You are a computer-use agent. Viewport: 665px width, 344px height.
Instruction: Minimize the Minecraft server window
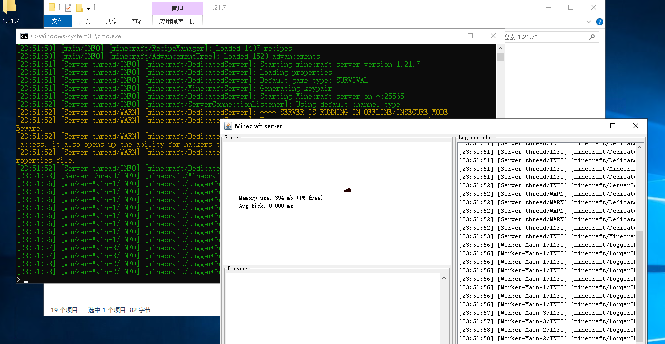(590, 126)
